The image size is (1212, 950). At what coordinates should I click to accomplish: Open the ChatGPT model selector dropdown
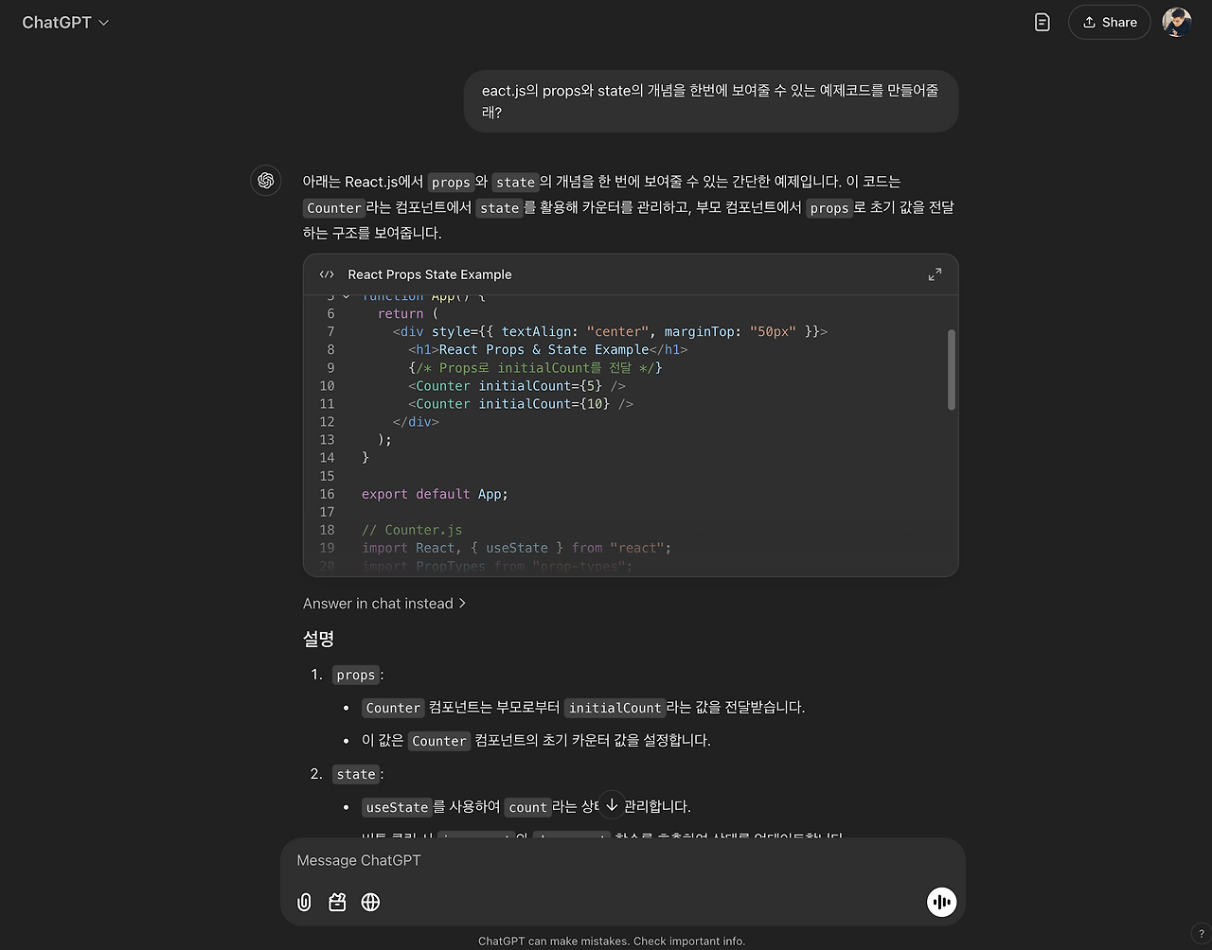point(64,22)
